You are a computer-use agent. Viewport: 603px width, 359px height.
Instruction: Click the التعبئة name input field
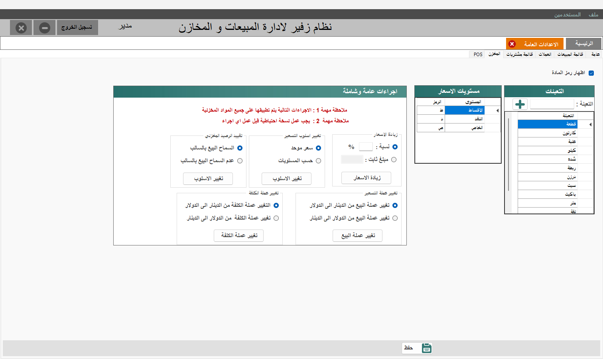tap(552, 104)
